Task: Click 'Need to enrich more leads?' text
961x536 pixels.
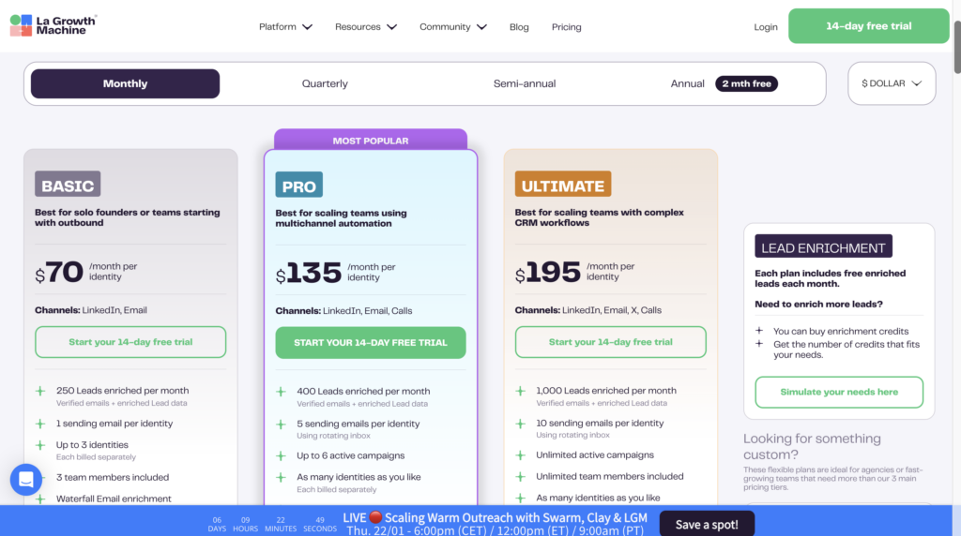Action: pos(818,305)
